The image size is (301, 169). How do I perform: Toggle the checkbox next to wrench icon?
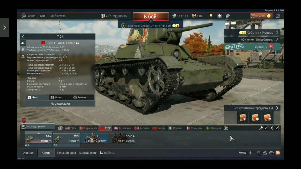(266, 128)
